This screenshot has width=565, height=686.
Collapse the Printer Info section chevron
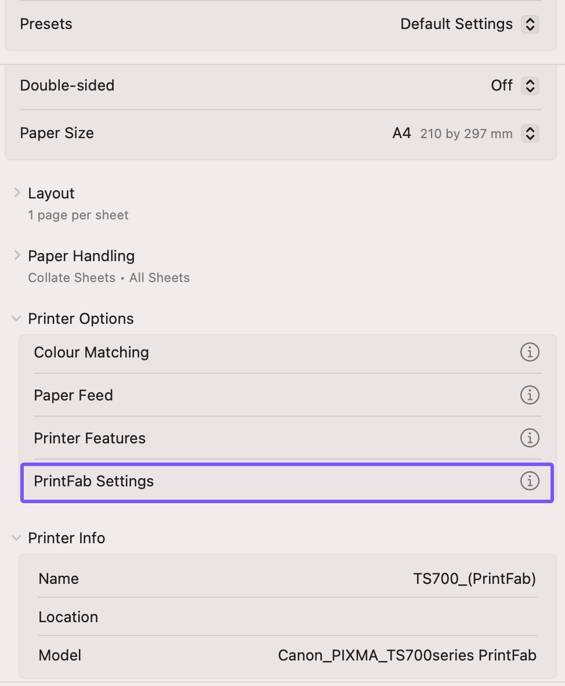(17, 538)
